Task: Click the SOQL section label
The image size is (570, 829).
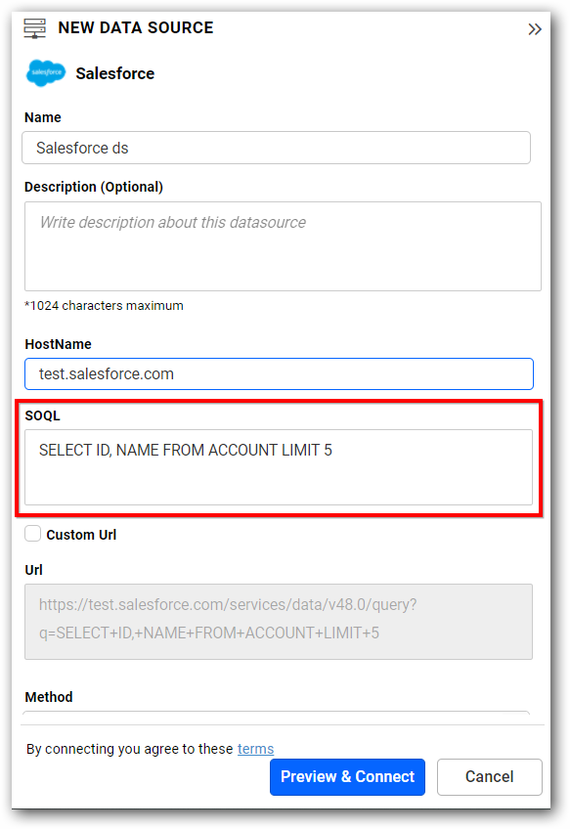Action: 43,415
